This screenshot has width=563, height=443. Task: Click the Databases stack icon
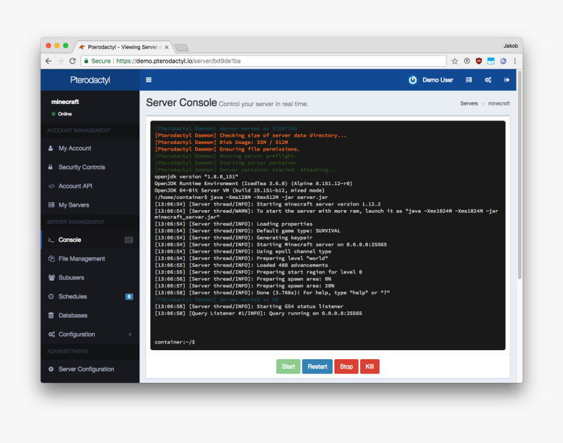click(x=51, y=315)
